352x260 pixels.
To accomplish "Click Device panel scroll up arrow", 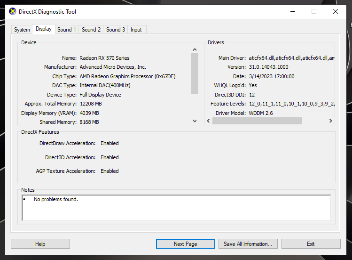I will pyautogui.click(x=195, y=49).
